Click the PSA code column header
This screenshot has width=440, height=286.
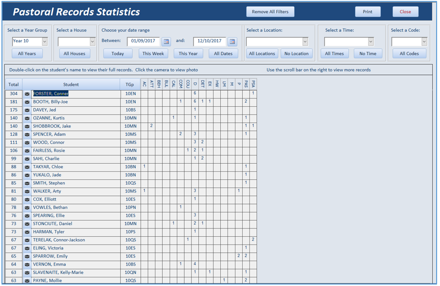(253, 84)
